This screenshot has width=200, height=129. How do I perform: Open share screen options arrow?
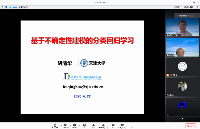79,125
